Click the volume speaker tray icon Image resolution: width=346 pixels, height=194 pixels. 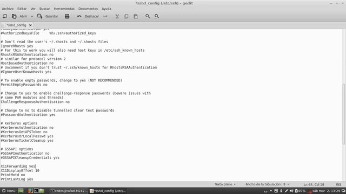(291, 191)
